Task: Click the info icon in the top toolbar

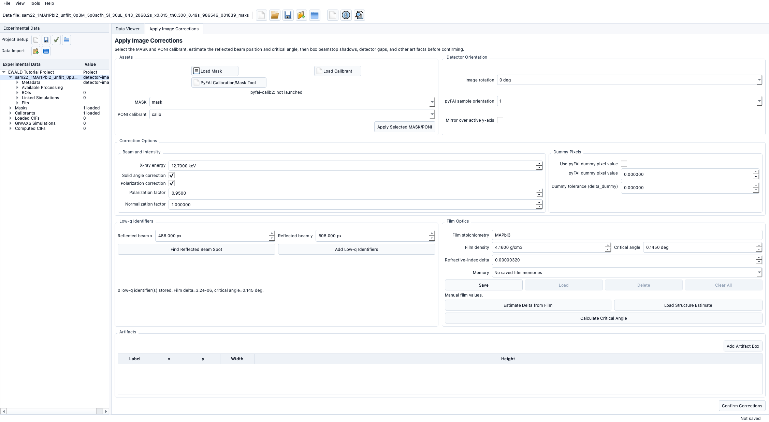Action: click(x=346, y=15)
